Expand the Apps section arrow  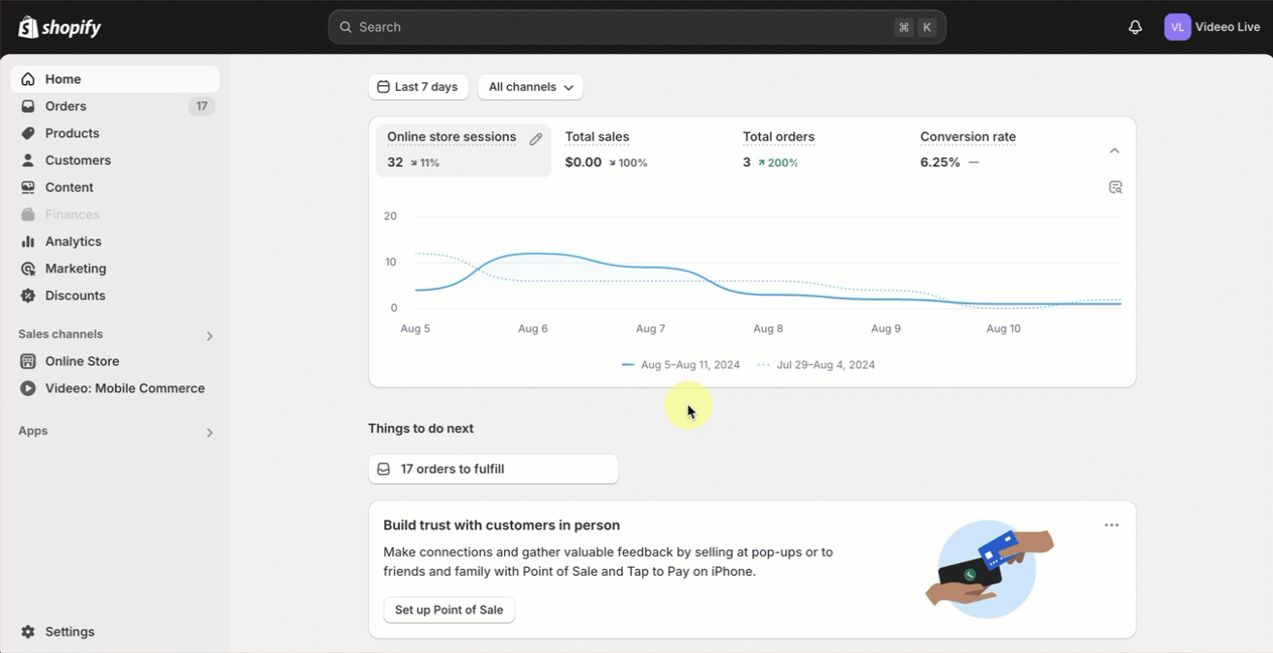210,433
